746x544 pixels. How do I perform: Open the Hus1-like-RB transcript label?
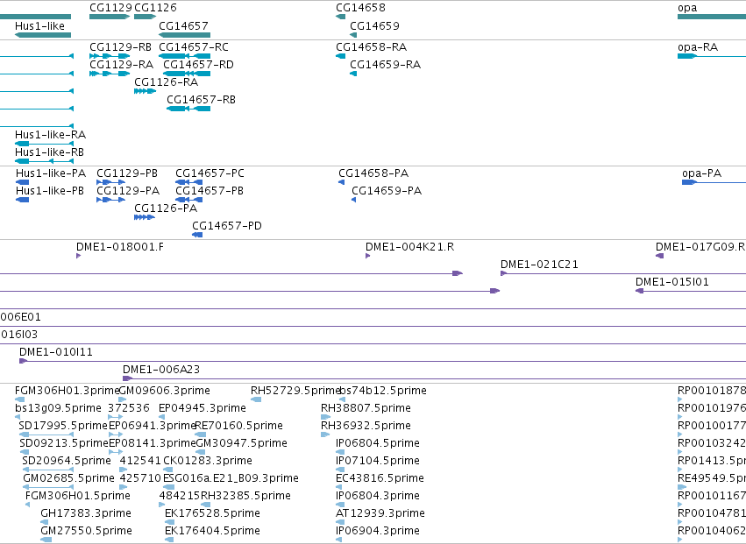49,152
